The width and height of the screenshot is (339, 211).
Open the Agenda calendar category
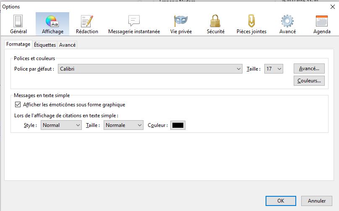[x=322, y=24]
